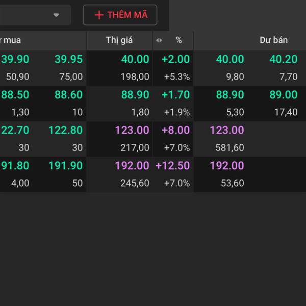Select the 89.00 ask price
Image resolution: width=306 pixels, height=306 pixels.
point(283,95)
